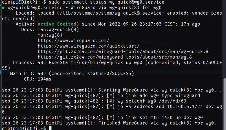Screen dimensions: 226x130
Task: Click the faint expand diagonal arrows icon
Action: pyautogui.click(x=206, y=80)
